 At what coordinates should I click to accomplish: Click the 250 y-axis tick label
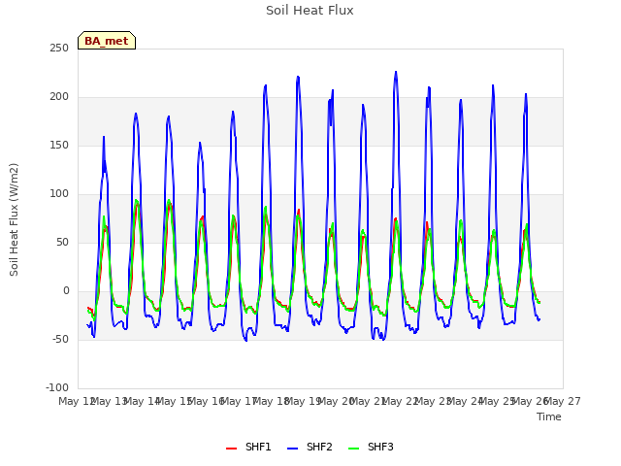pos(59,49)
